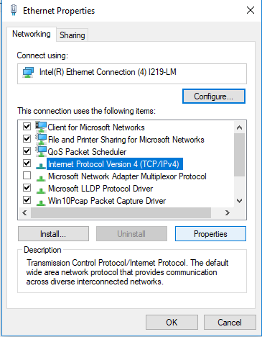Click the Multiplexor Protocol network icon
The image size is (262, 337).
[41, 178]
